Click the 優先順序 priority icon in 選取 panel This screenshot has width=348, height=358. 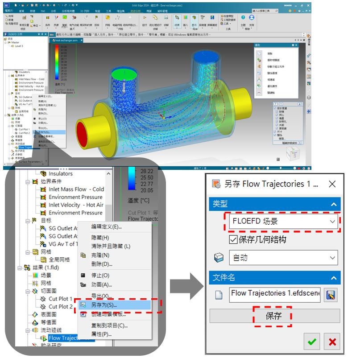click(259, 86)
